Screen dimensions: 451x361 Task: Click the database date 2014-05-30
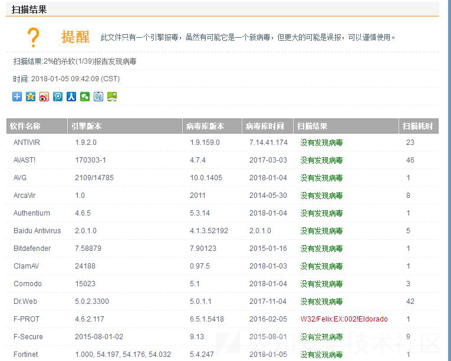tap(268, 196)
